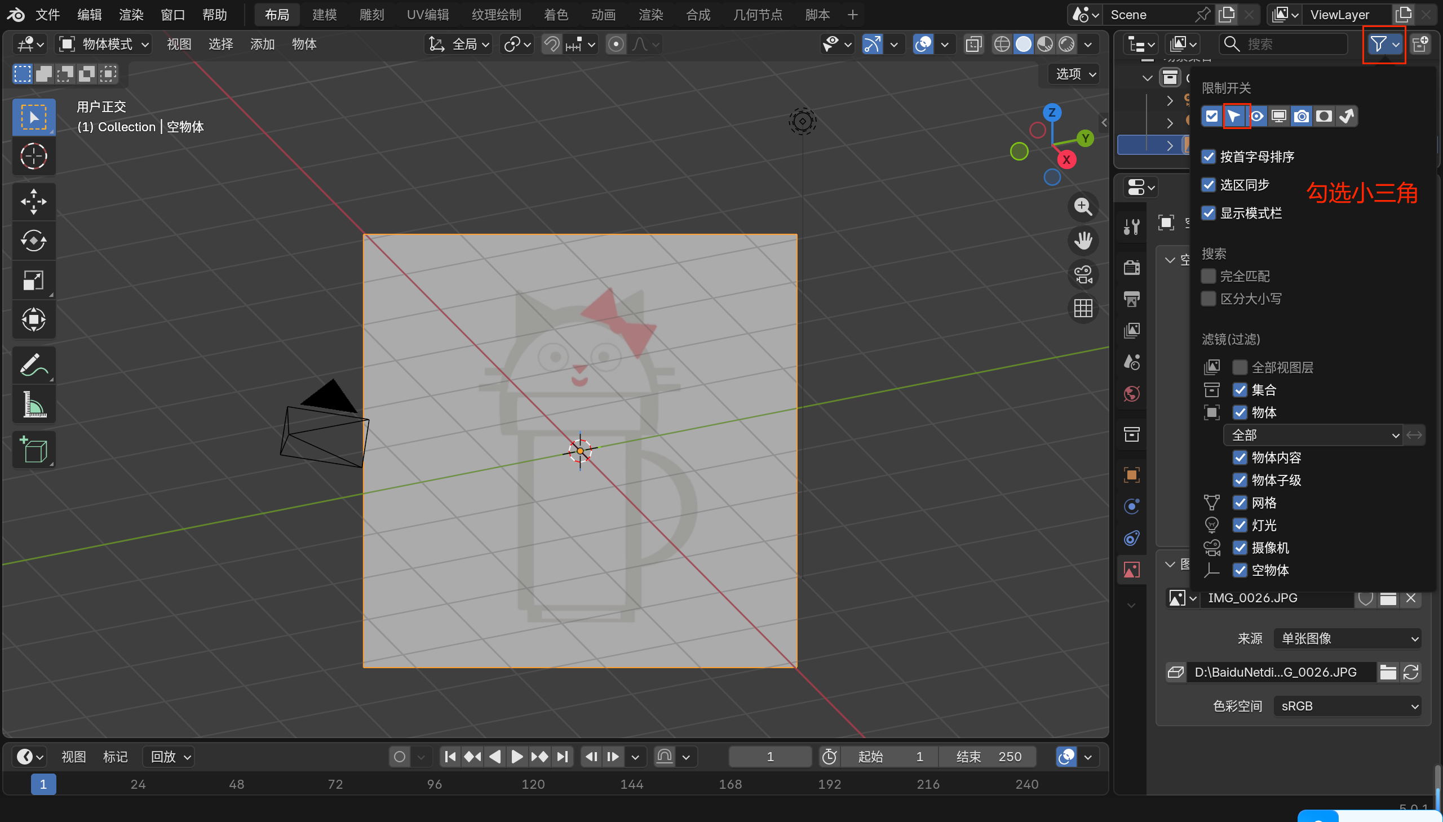Click the pan hand navigation icon
Viewport: 1443px width, 822px height.
1083,241
